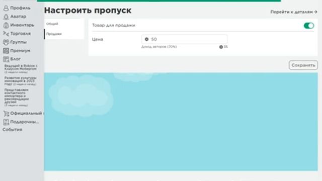
Task: Open the Аватар sidebar icon
Action: (6, 17)
